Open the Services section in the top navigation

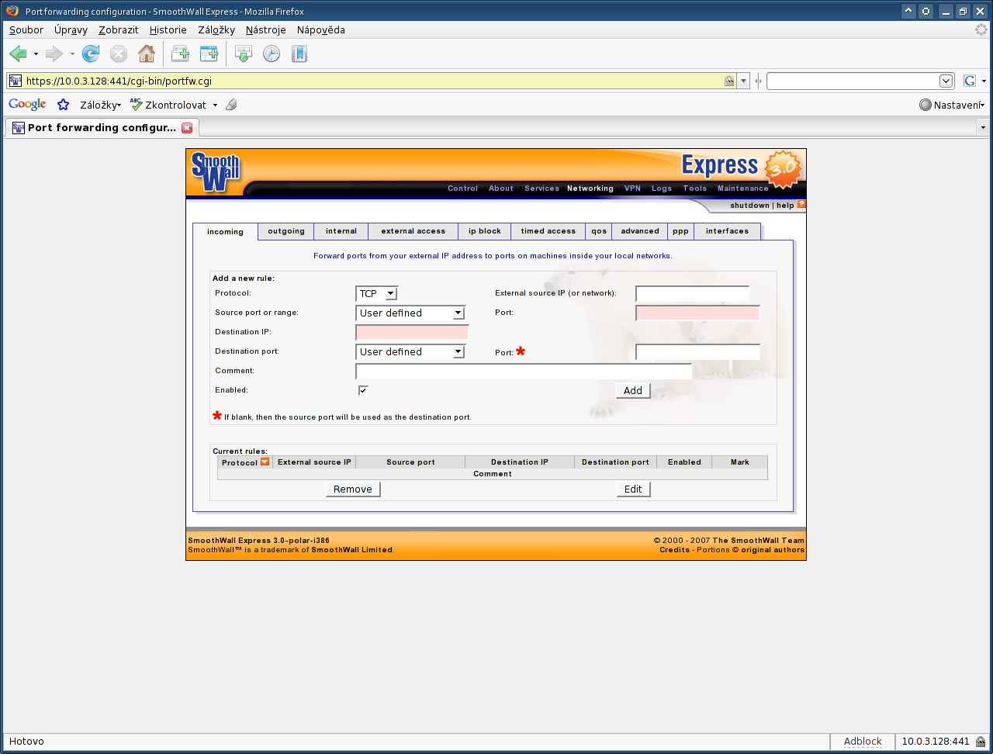pos(541,188)
